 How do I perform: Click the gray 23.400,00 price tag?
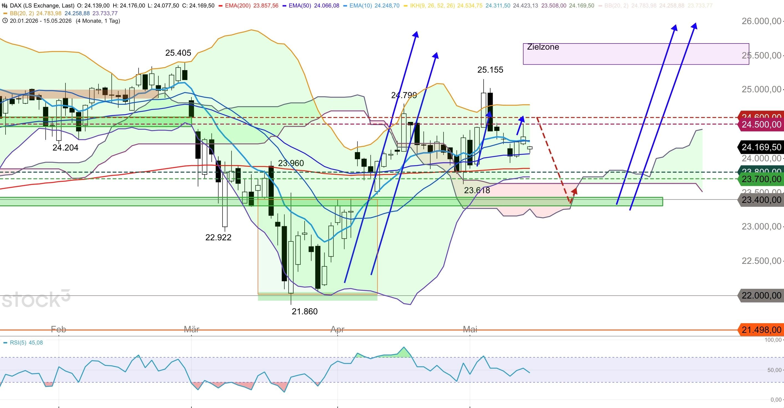coord(761,200)
